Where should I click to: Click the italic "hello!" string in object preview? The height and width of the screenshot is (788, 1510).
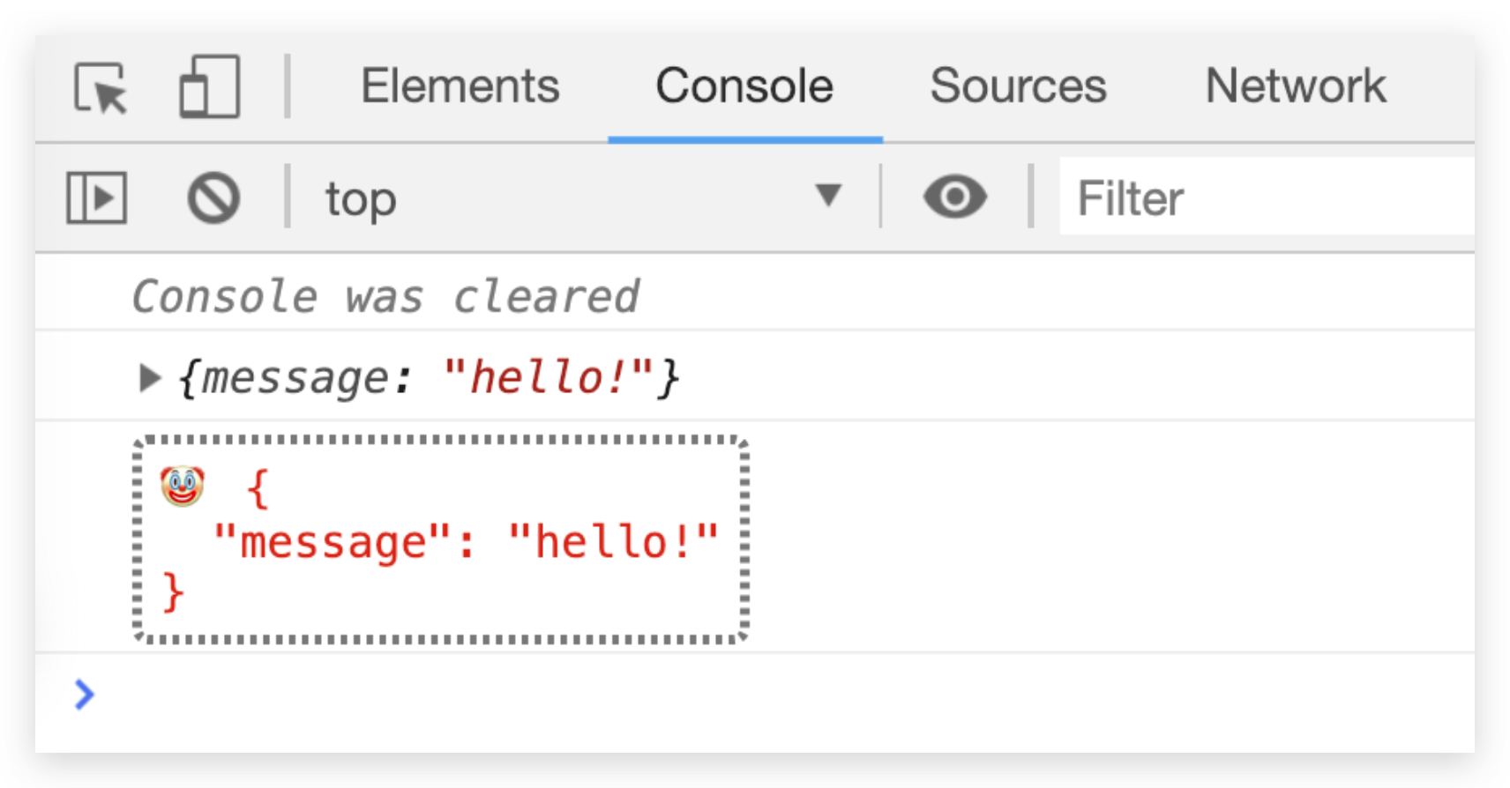click(x=548, y=378)
